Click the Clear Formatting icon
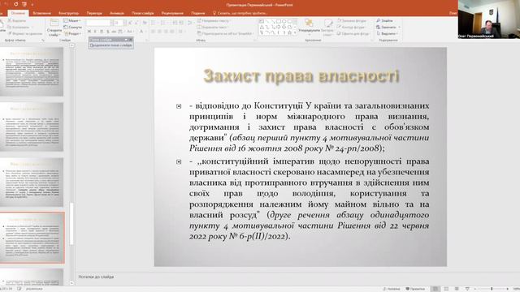The height and width of the screenshot is (292, 520). (145, 23)
